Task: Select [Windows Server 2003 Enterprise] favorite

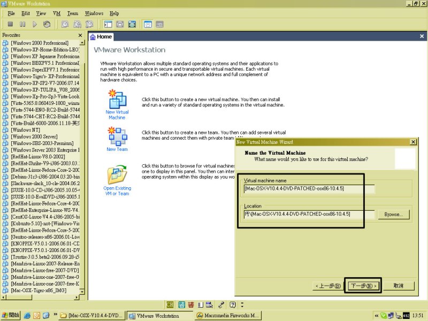Action: click(x=45, y=150)
